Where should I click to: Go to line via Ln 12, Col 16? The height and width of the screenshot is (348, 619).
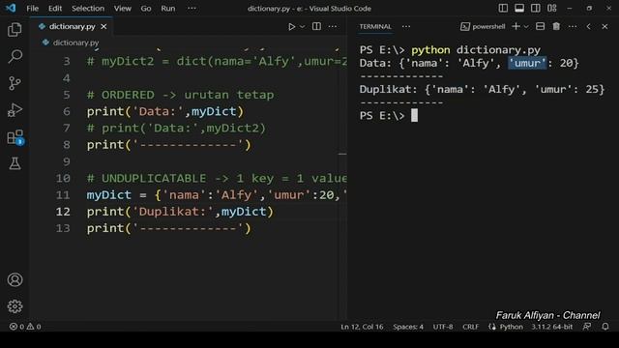point(362,327)
